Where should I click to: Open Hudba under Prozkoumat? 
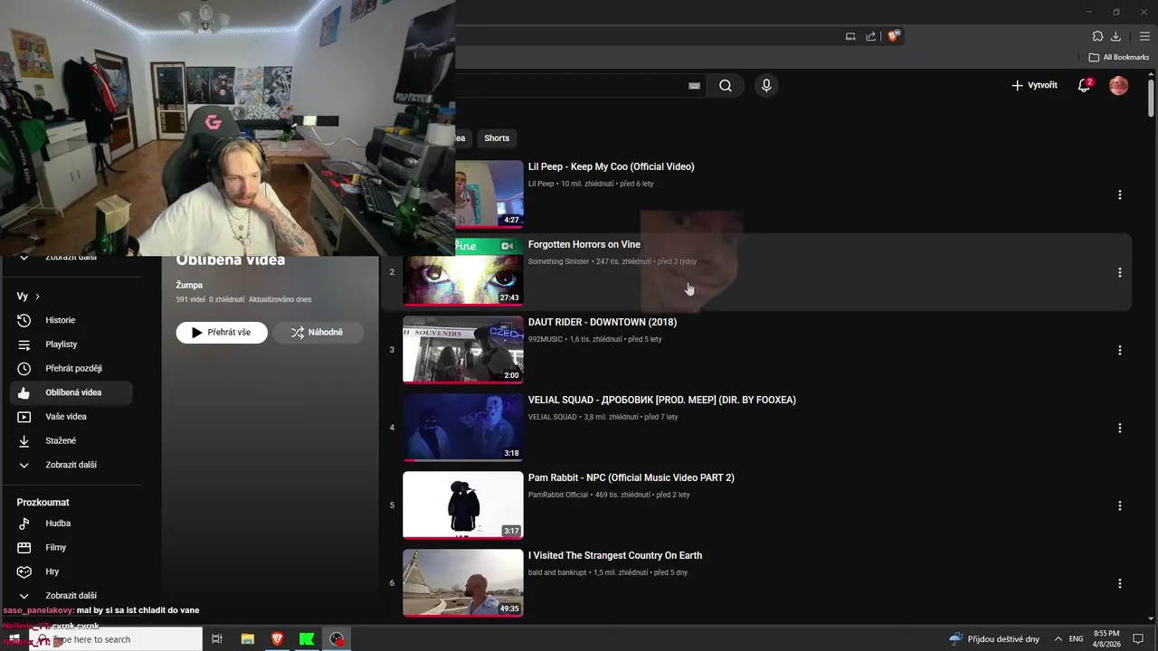(x=71, y=524)
